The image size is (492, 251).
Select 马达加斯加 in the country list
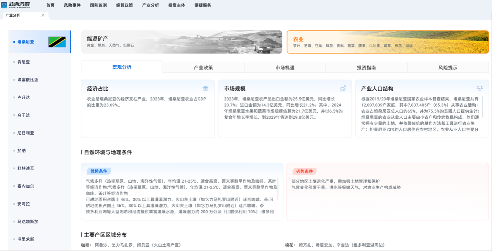click(28, 222)
